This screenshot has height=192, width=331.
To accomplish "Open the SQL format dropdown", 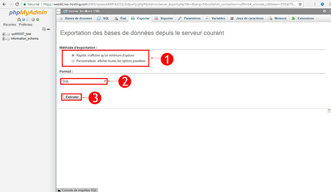I will 84,81.
